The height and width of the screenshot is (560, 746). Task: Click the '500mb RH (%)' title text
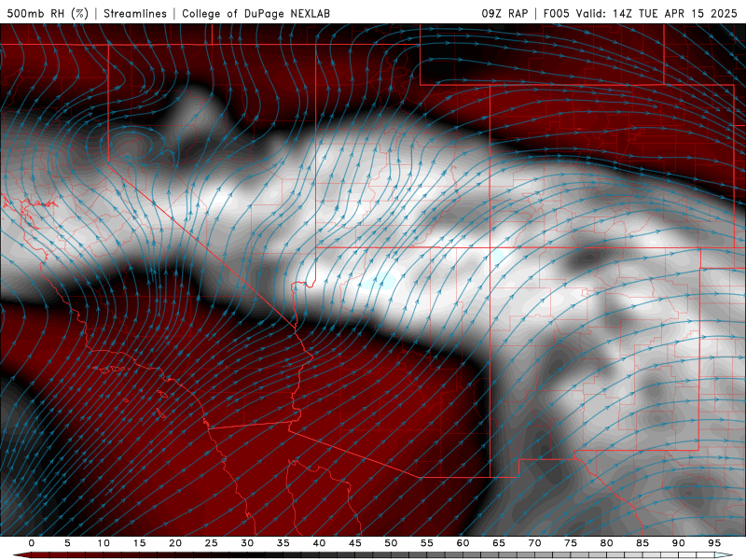click(48, 13)
